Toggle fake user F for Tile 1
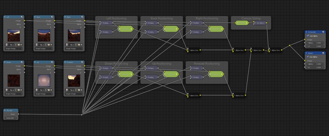The height and width of the screenshot is (136, 329). click(16, 45)
